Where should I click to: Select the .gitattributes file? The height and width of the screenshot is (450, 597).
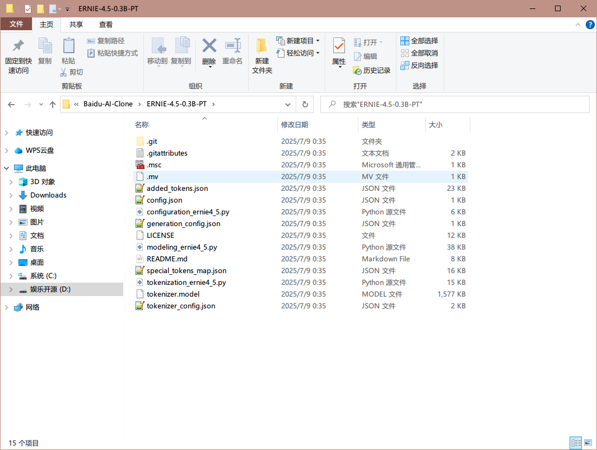(x=300, y=153)
